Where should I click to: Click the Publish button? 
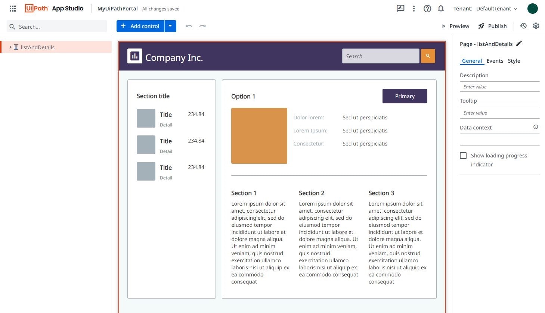492,26
